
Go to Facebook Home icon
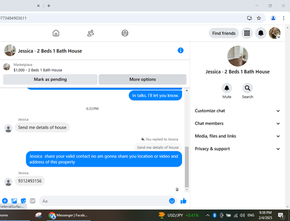pyautogui.click(x=56, y=33)
